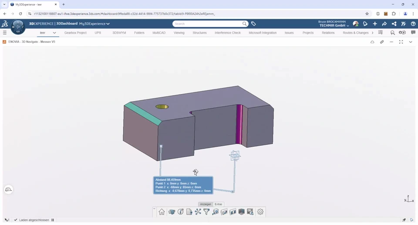Toggle the dark grid ground display icon
Viewport: 418px width, 225px height.
242,212
